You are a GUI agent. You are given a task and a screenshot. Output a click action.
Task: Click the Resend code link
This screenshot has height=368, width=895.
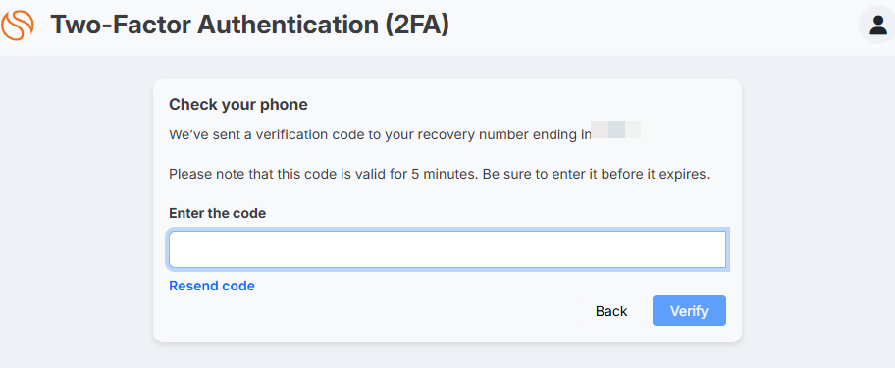212,286
